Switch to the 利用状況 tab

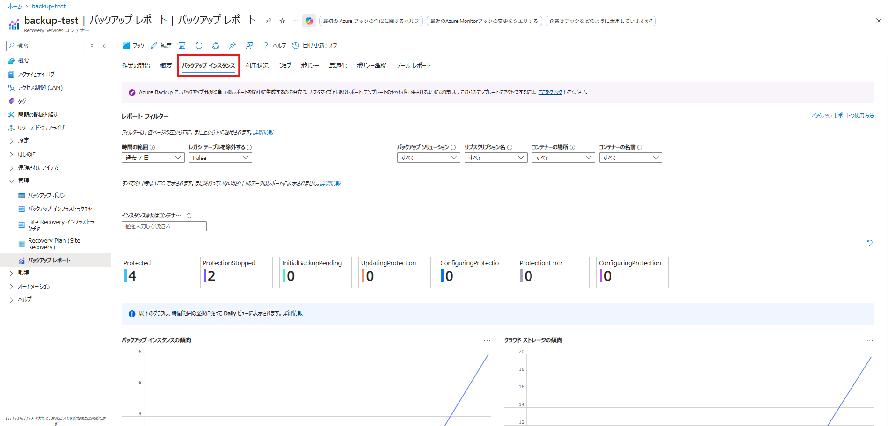(257, 66)
